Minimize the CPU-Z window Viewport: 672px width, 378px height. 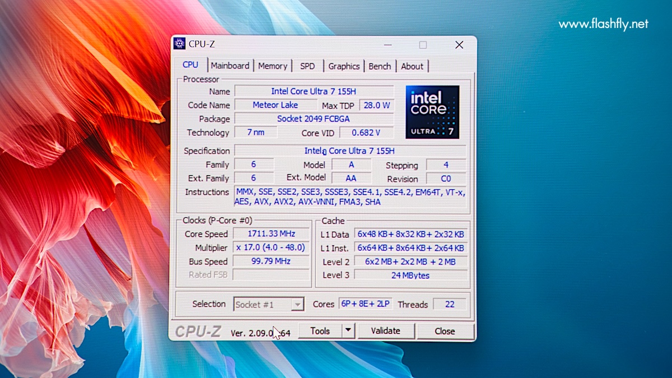coord(387,45)
